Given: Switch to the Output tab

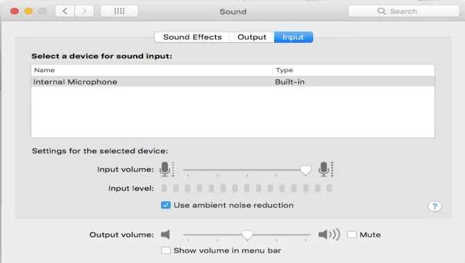Looking at the screenshot, I should click(252, 37).
